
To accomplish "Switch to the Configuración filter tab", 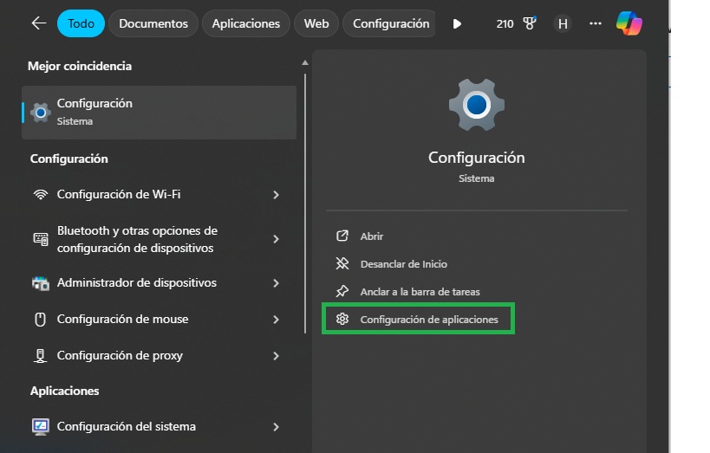I will click(390, 23).
